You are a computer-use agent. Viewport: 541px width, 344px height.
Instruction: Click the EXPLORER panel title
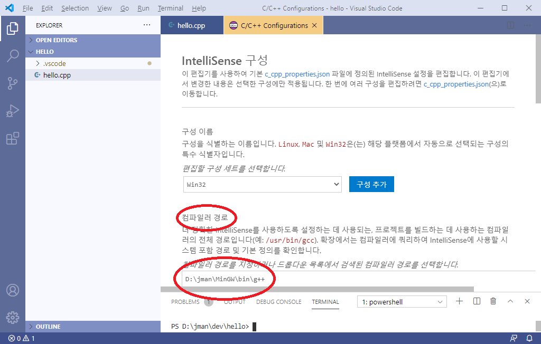(49, 25)
